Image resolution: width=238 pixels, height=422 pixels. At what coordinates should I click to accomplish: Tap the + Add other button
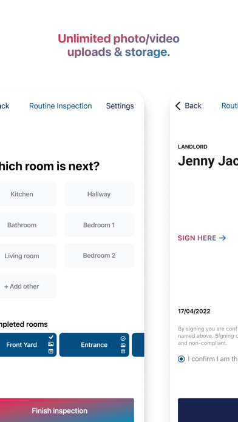click(28, 286)
